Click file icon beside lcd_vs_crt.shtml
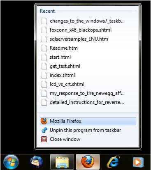The image size is (151, 170). tap(44, 84)
